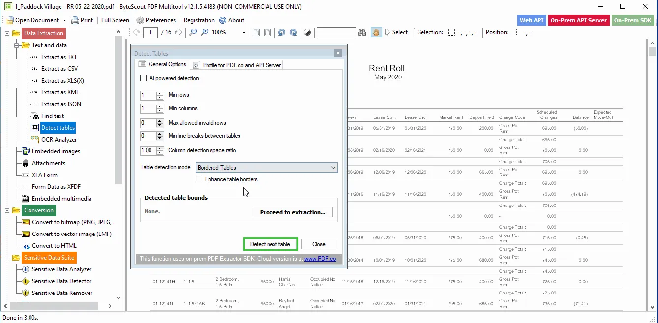This screenshot has width=658, height=323.
Task: Click Proceed to extraction
Action: click(293, 212)
